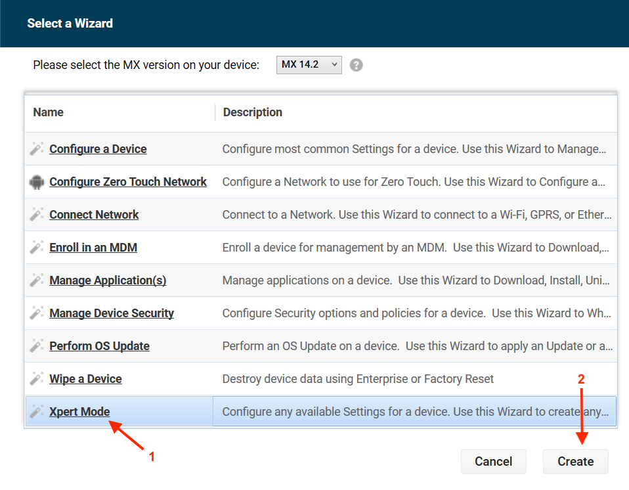Screen dimensions: 629x490
Task: Click the wand icon beside Manage Device Security
Action: [37, 313]
